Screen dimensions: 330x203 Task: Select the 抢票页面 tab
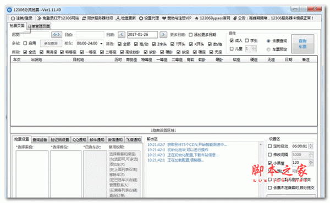tap(17, 26)
